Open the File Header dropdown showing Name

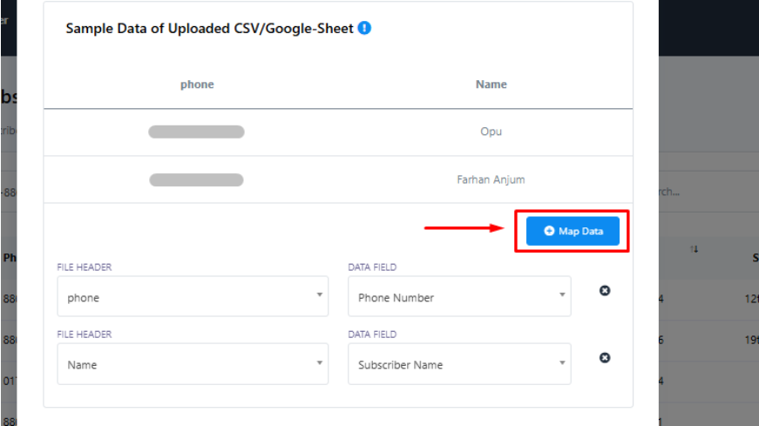coord(193,364)
